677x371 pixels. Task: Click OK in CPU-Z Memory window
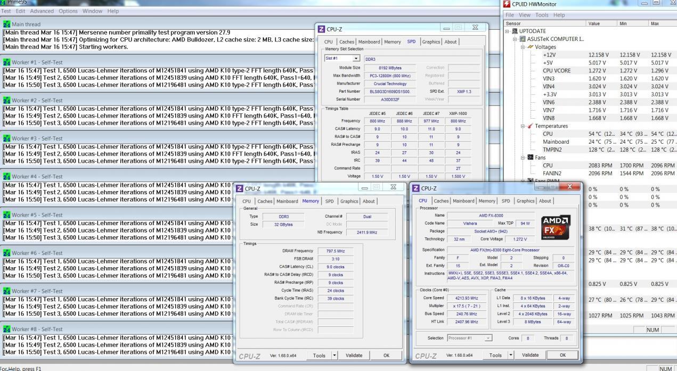386,355
